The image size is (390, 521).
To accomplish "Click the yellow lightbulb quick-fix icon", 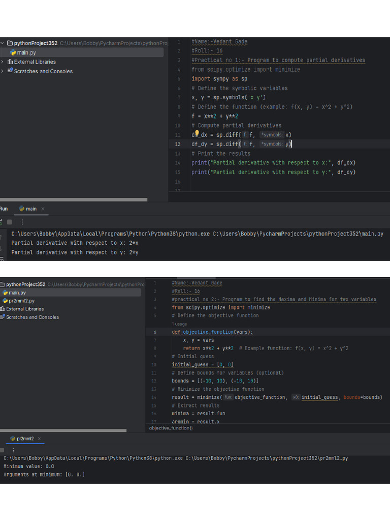I will pos(197,133).
